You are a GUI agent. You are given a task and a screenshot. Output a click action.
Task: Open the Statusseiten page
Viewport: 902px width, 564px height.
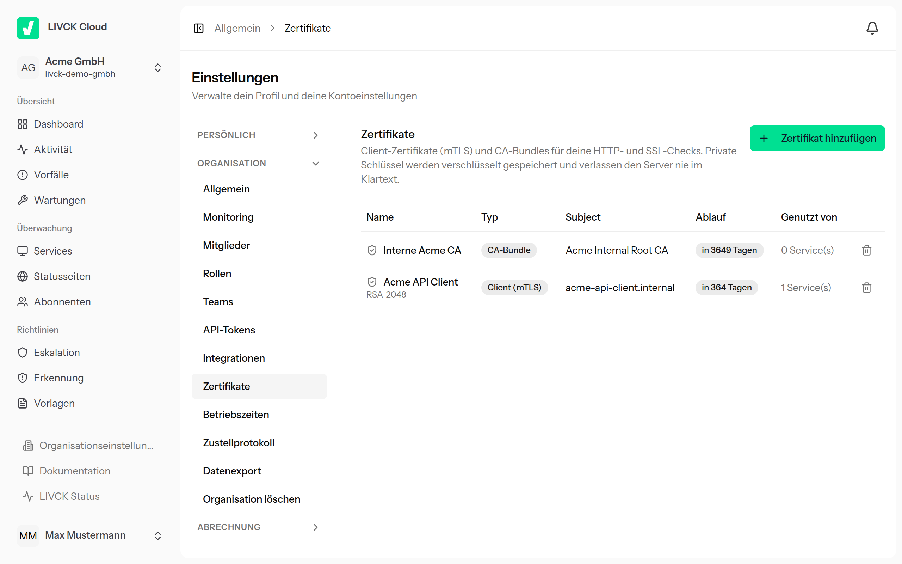point(90,276)
